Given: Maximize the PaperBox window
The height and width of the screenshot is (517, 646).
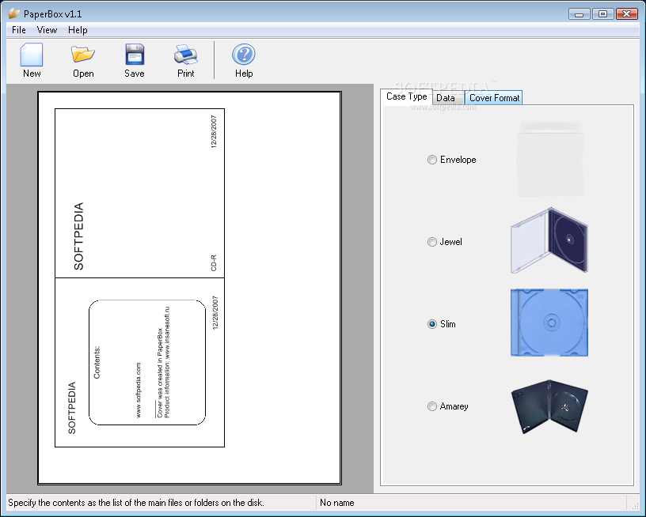Looking at the screenshot, I should [602, 14].
